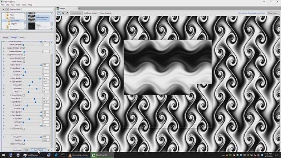Select the Public folder in filter tree
Image resolution: width=281 pixels, height=158 pixels.
(x=12, y=15)
